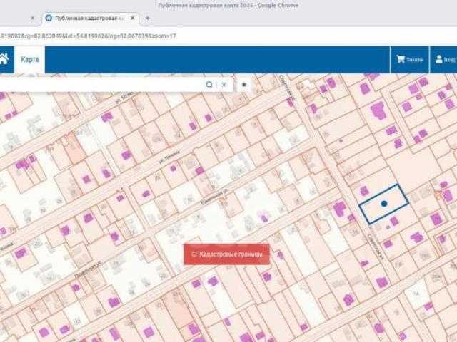The height and width of the screenshot is (342, 457).
Task: Click the refresh icon on Кадастровые границы button
Action: (194, 254)
